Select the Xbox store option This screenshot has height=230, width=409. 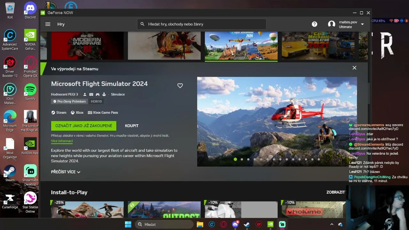point(77,112)
